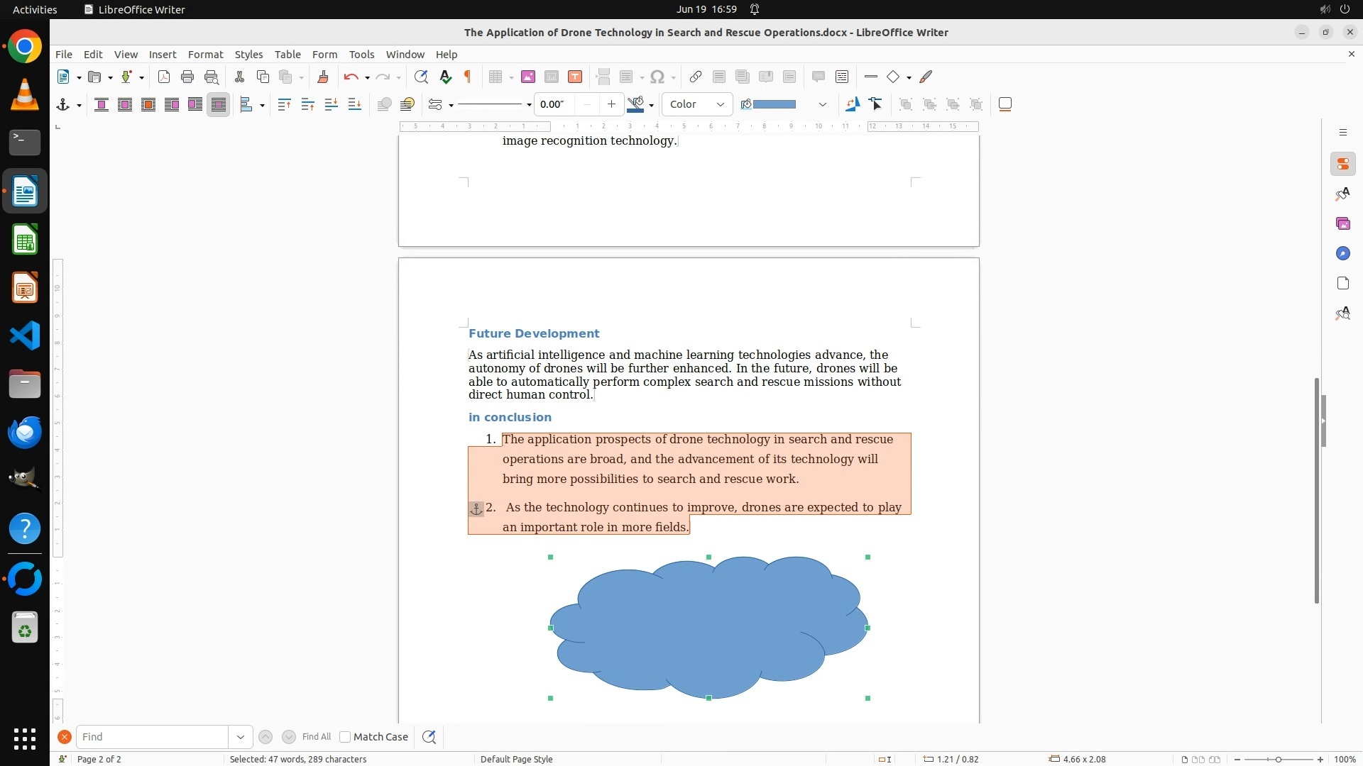Viewport: 1363px width, 766px height.
Task: Open the Styles menu
Action: click(x=248, y=55)
